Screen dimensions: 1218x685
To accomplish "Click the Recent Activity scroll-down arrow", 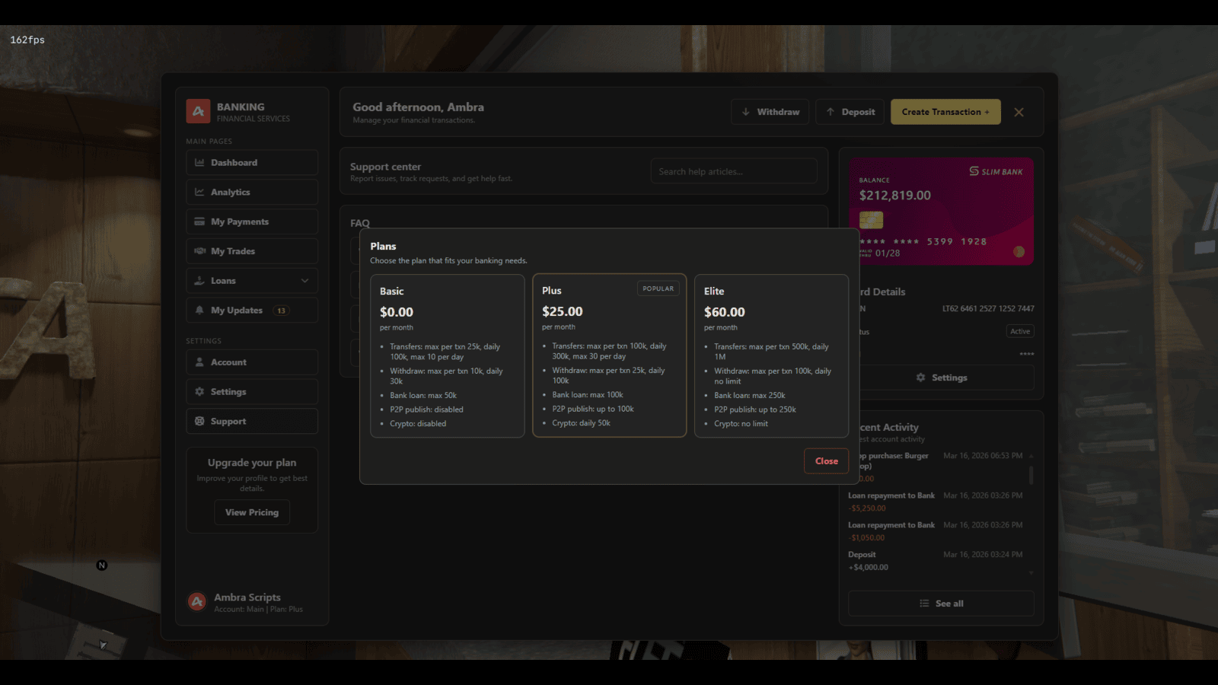I will point(1031,573).
